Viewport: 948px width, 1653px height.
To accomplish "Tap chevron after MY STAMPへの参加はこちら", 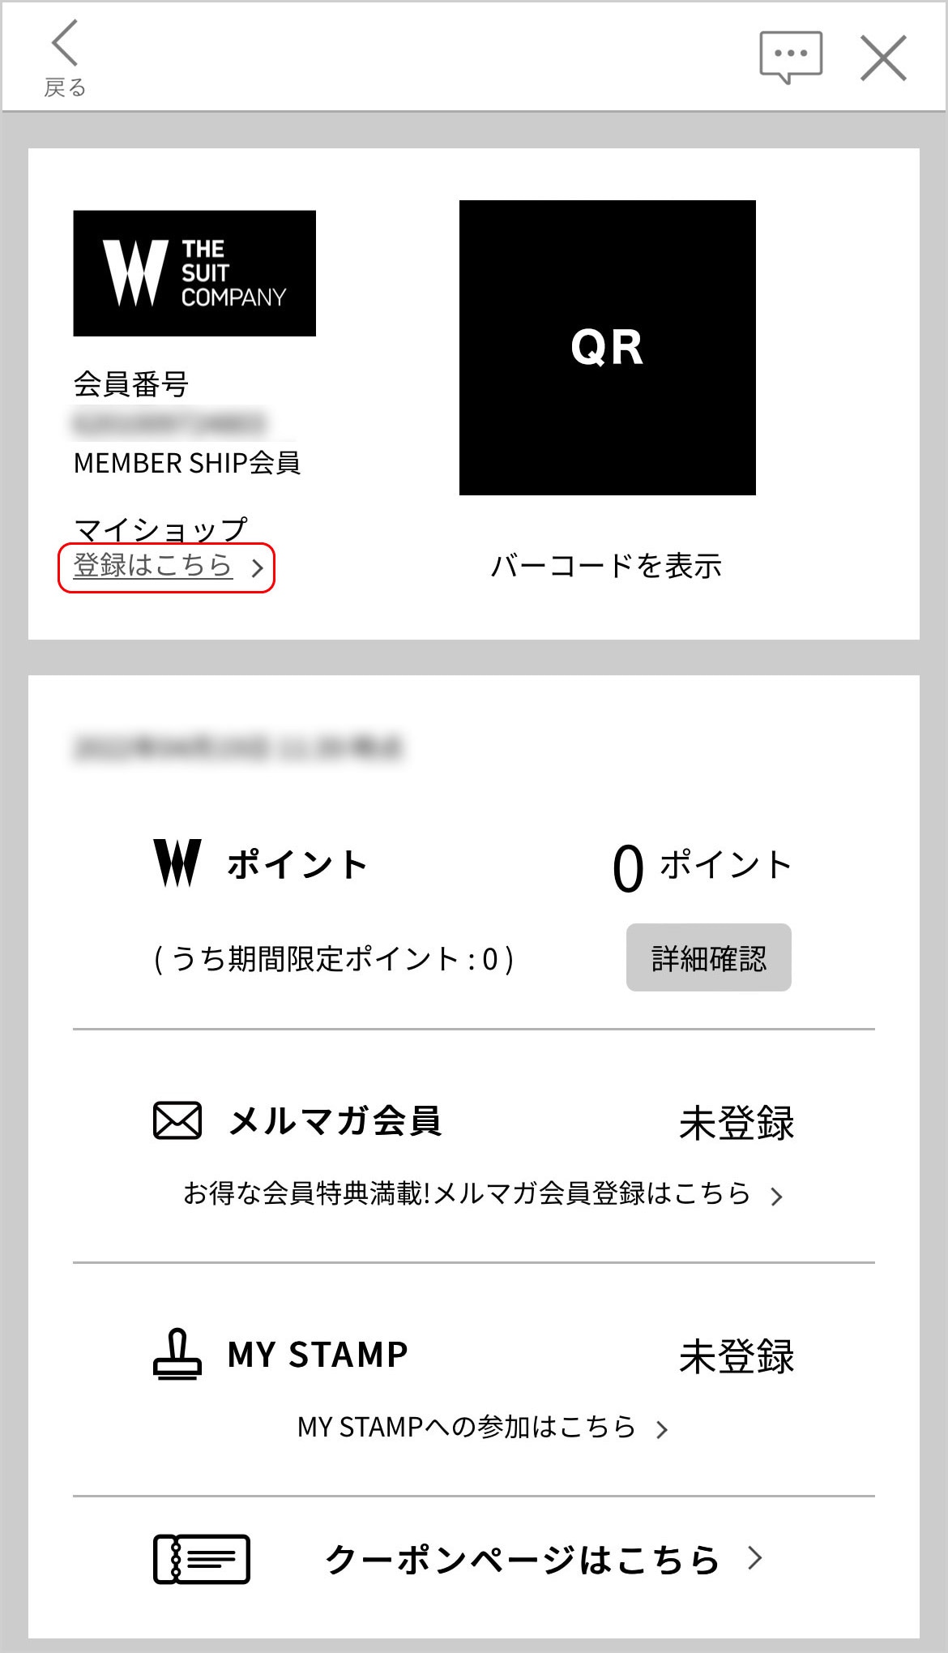I will 662,1429.
